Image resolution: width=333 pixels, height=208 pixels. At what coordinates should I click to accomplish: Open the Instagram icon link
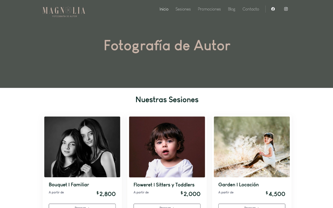pyautogui.click(x=286, y=9)
